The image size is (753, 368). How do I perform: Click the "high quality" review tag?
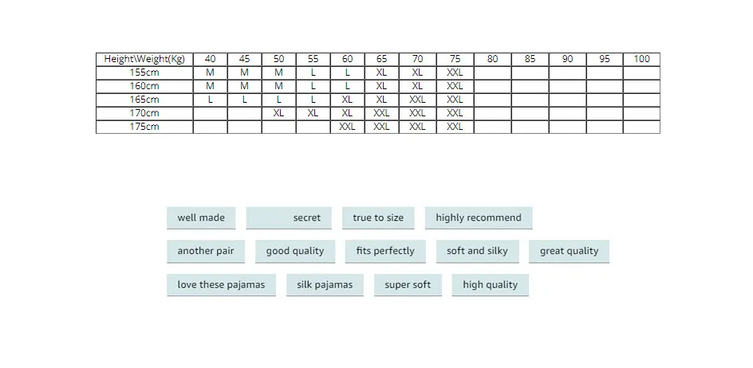[491, 285]
